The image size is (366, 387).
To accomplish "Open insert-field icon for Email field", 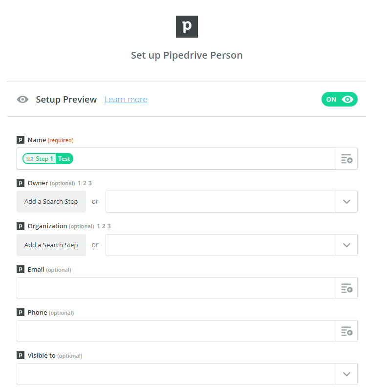I will click(x=346, y=288).
